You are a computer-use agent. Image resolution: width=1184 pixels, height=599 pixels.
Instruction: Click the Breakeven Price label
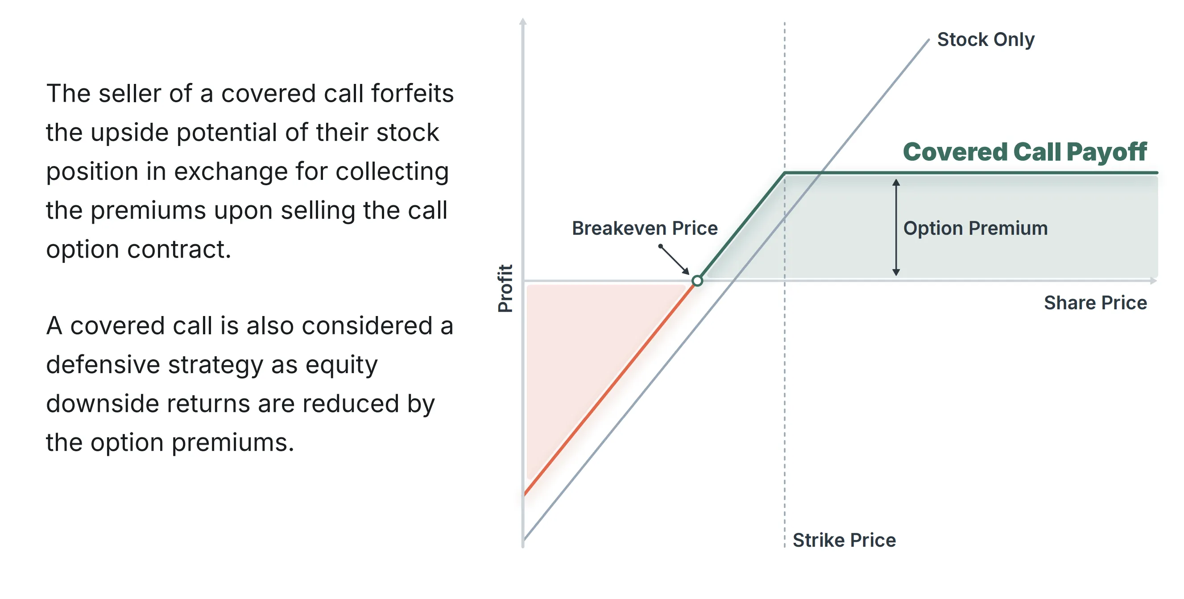click(644, 228)
